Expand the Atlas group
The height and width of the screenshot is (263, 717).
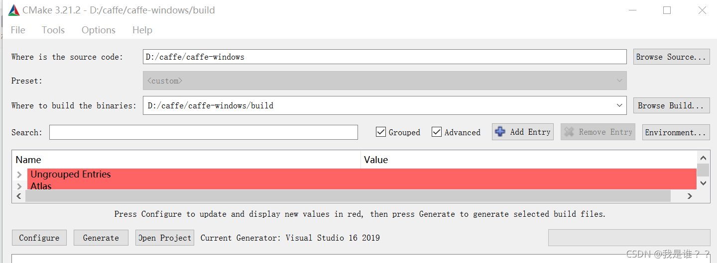point(19,186)
